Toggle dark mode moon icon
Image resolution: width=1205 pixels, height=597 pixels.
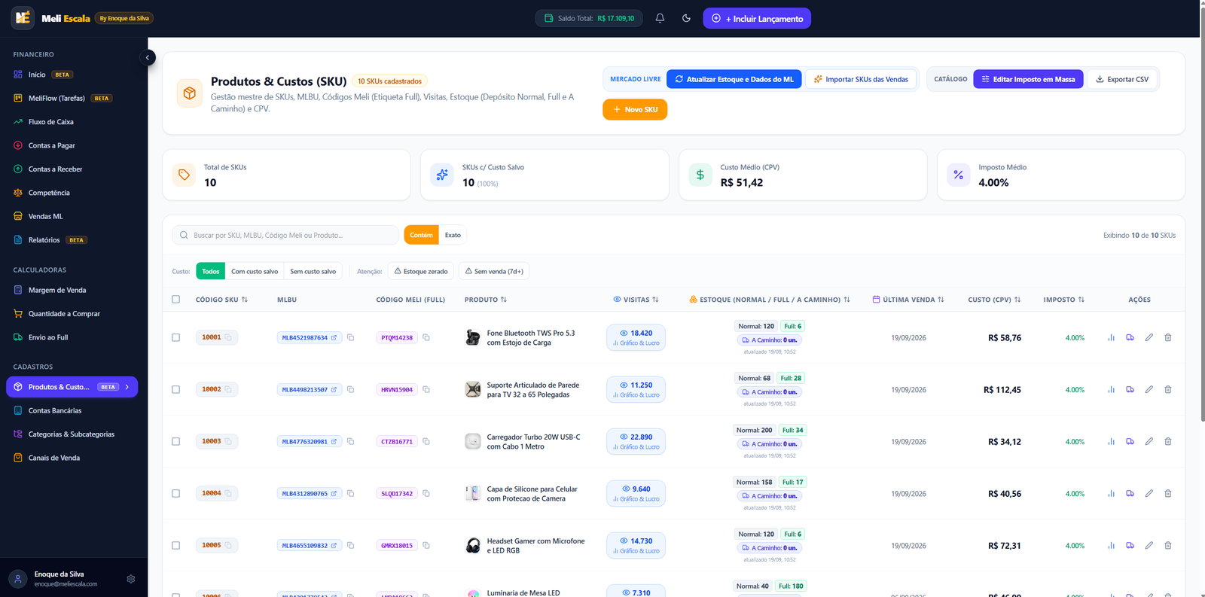(686, 18)
